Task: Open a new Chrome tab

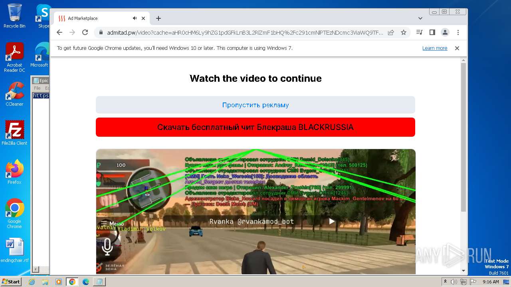Action: [158, 18]
